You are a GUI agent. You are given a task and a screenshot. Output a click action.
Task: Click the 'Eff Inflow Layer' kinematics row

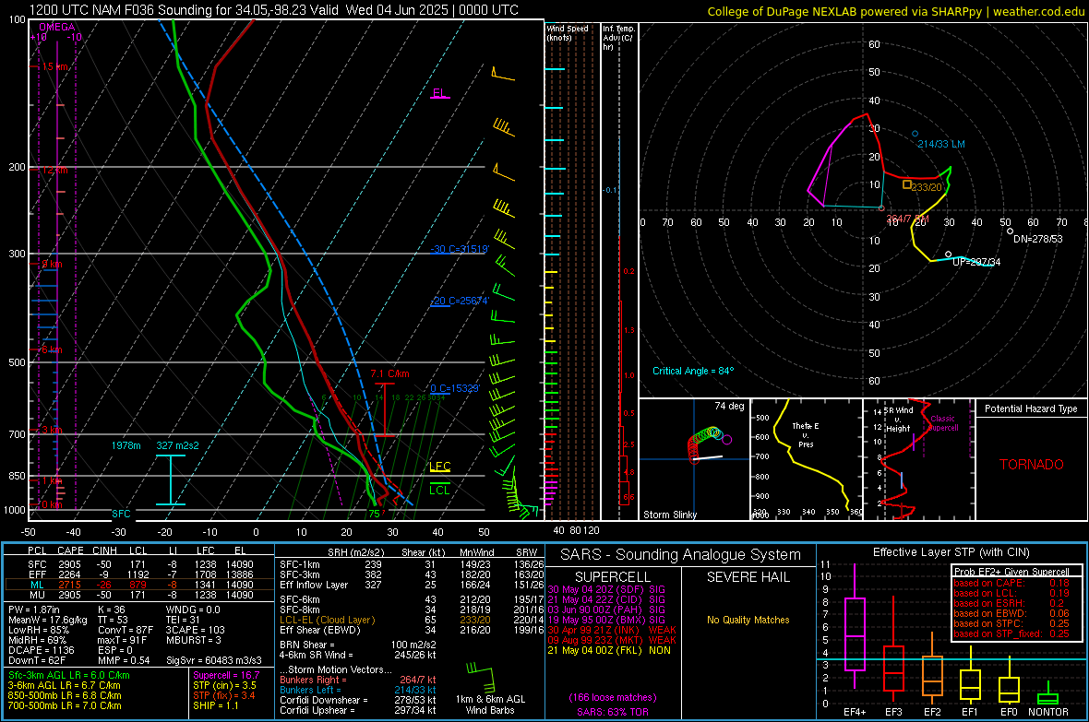[x=412, y=586]
